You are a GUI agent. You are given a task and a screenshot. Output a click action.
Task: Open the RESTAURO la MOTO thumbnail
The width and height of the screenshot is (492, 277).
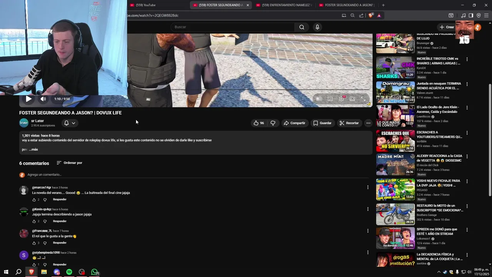tap(395, 214)
